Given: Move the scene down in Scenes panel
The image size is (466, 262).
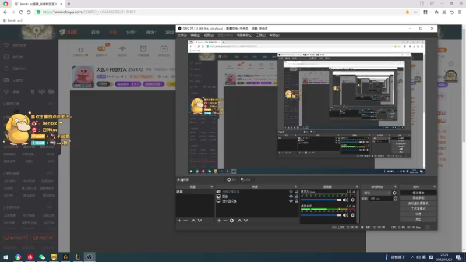Looking at the screenshot, I should point(200,221).
